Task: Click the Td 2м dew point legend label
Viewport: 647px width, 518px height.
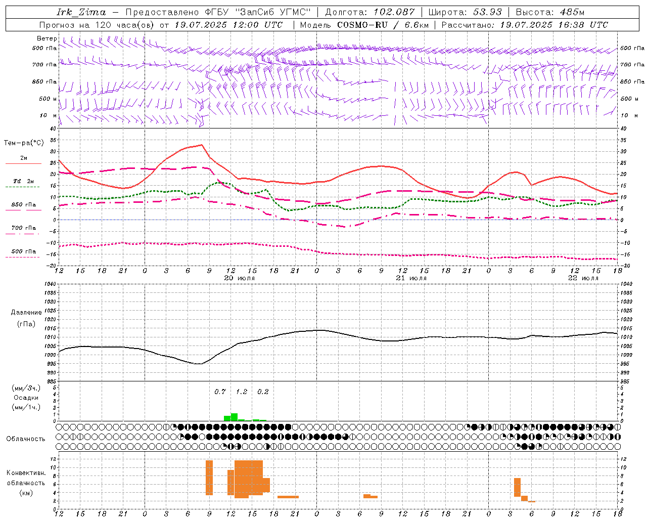Action: (24, 181)
